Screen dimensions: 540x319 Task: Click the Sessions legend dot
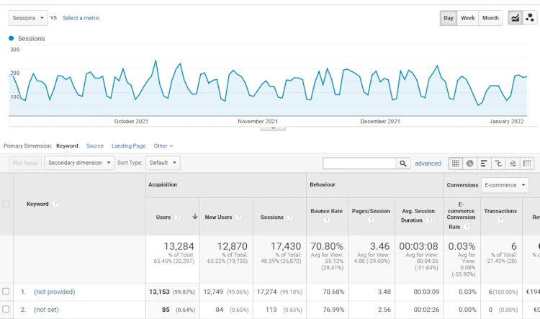[x=12, y=38]
